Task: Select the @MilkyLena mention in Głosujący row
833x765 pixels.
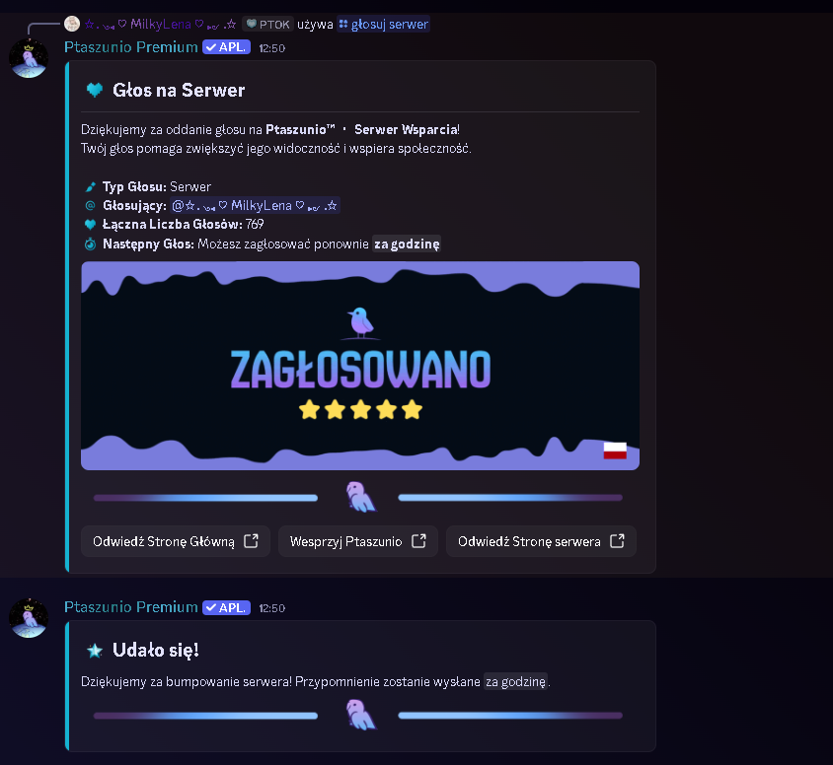Action: 255,205
